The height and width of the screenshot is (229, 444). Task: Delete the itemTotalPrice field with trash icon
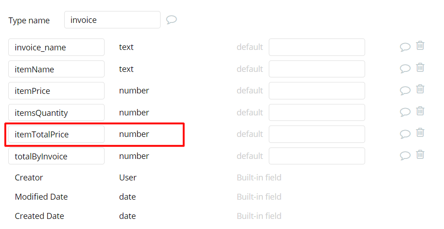(x=420, y=133)
